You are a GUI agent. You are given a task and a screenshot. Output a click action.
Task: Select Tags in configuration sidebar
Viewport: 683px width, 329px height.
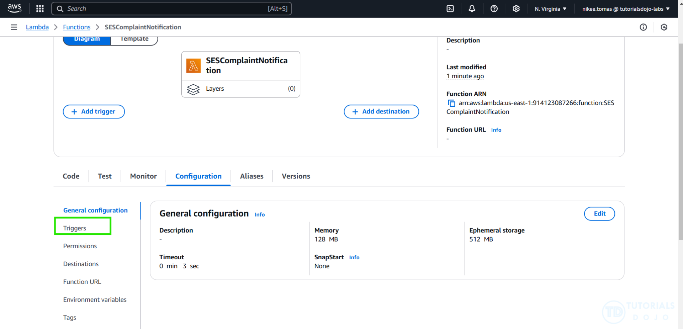click(x=70, y=317)
